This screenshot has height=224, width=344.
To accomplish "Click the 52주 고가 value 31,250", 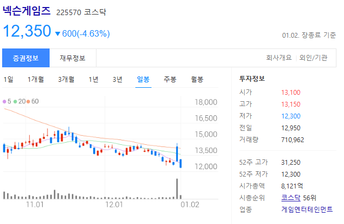I will pyautogui.click(x=291, y=163).
